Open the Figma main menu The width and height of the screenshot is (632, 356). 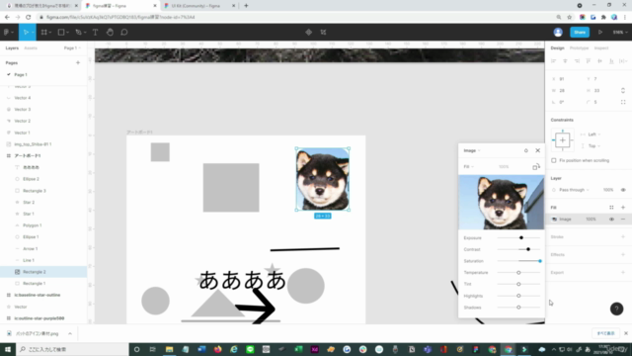(8, 33)
